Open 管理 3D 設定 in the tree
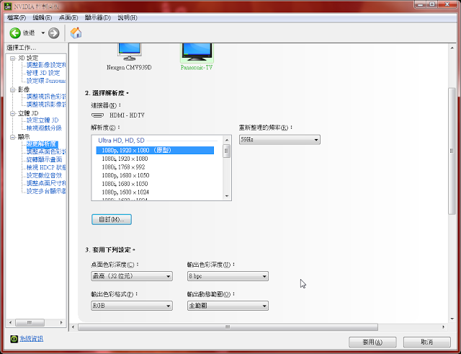The width and height of the screenshot is (461, 354). [43, 73]
